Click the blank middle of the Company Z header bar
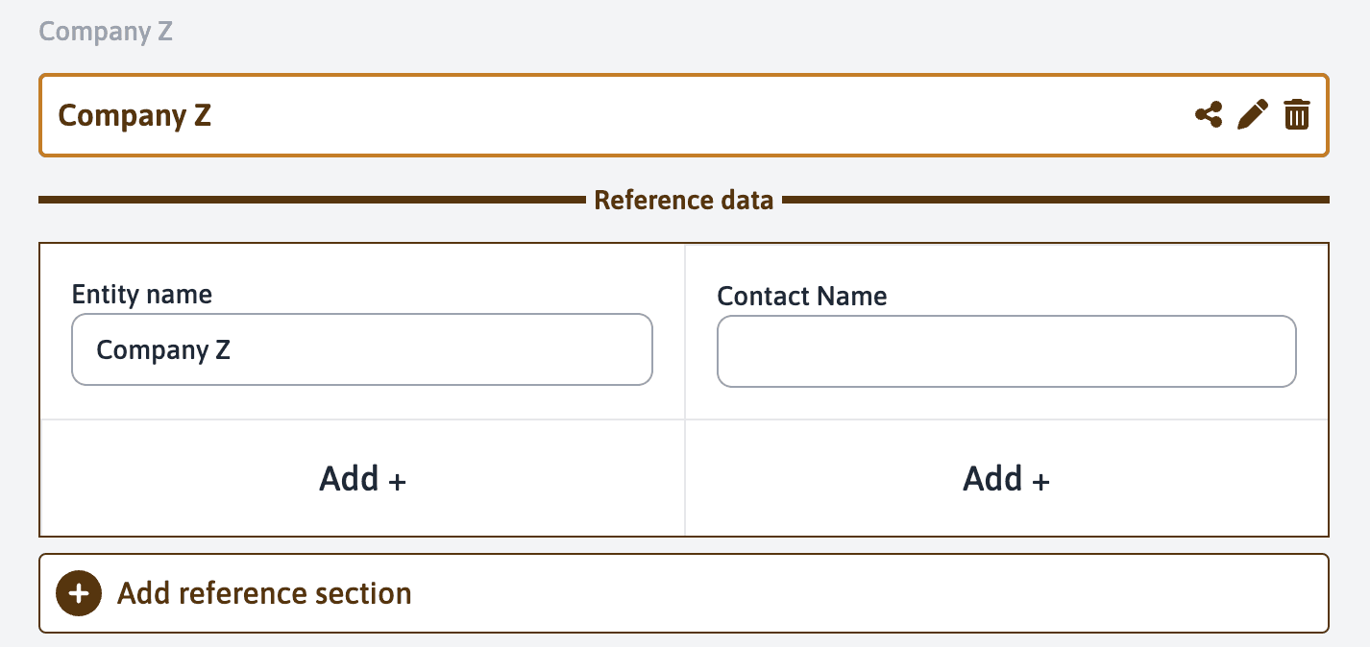Screen dimensions: 1370x647 point(673,115)
